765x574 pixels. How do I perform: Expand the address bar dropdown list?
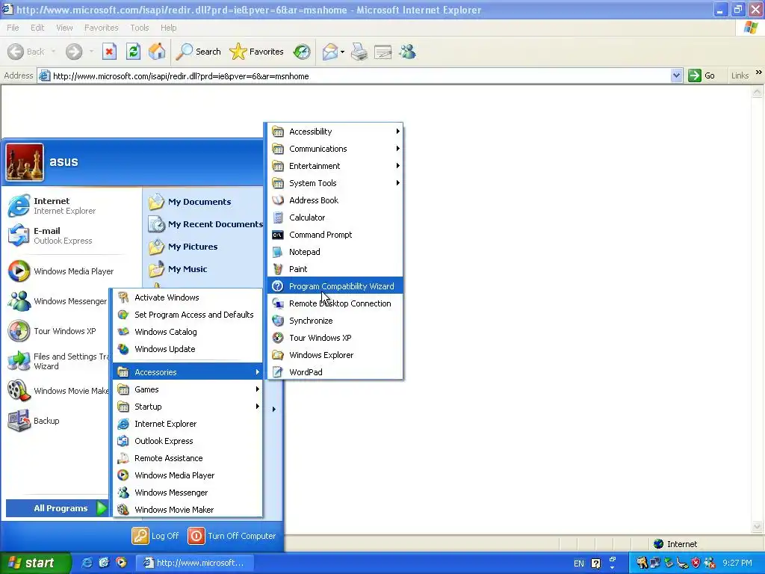tap(676, 75)
